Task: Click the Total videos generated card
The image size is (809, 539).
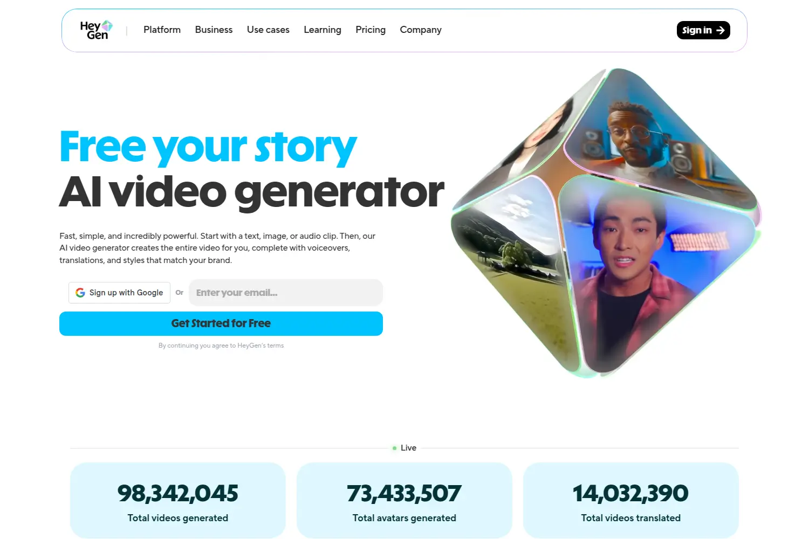Action: (x=178, y=500)
